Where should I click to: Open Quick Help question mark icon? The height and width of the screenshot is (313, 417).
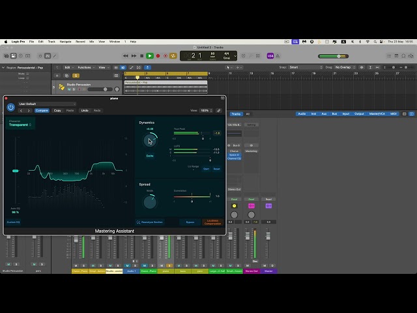pyautogui.click(x=21, y=56)
